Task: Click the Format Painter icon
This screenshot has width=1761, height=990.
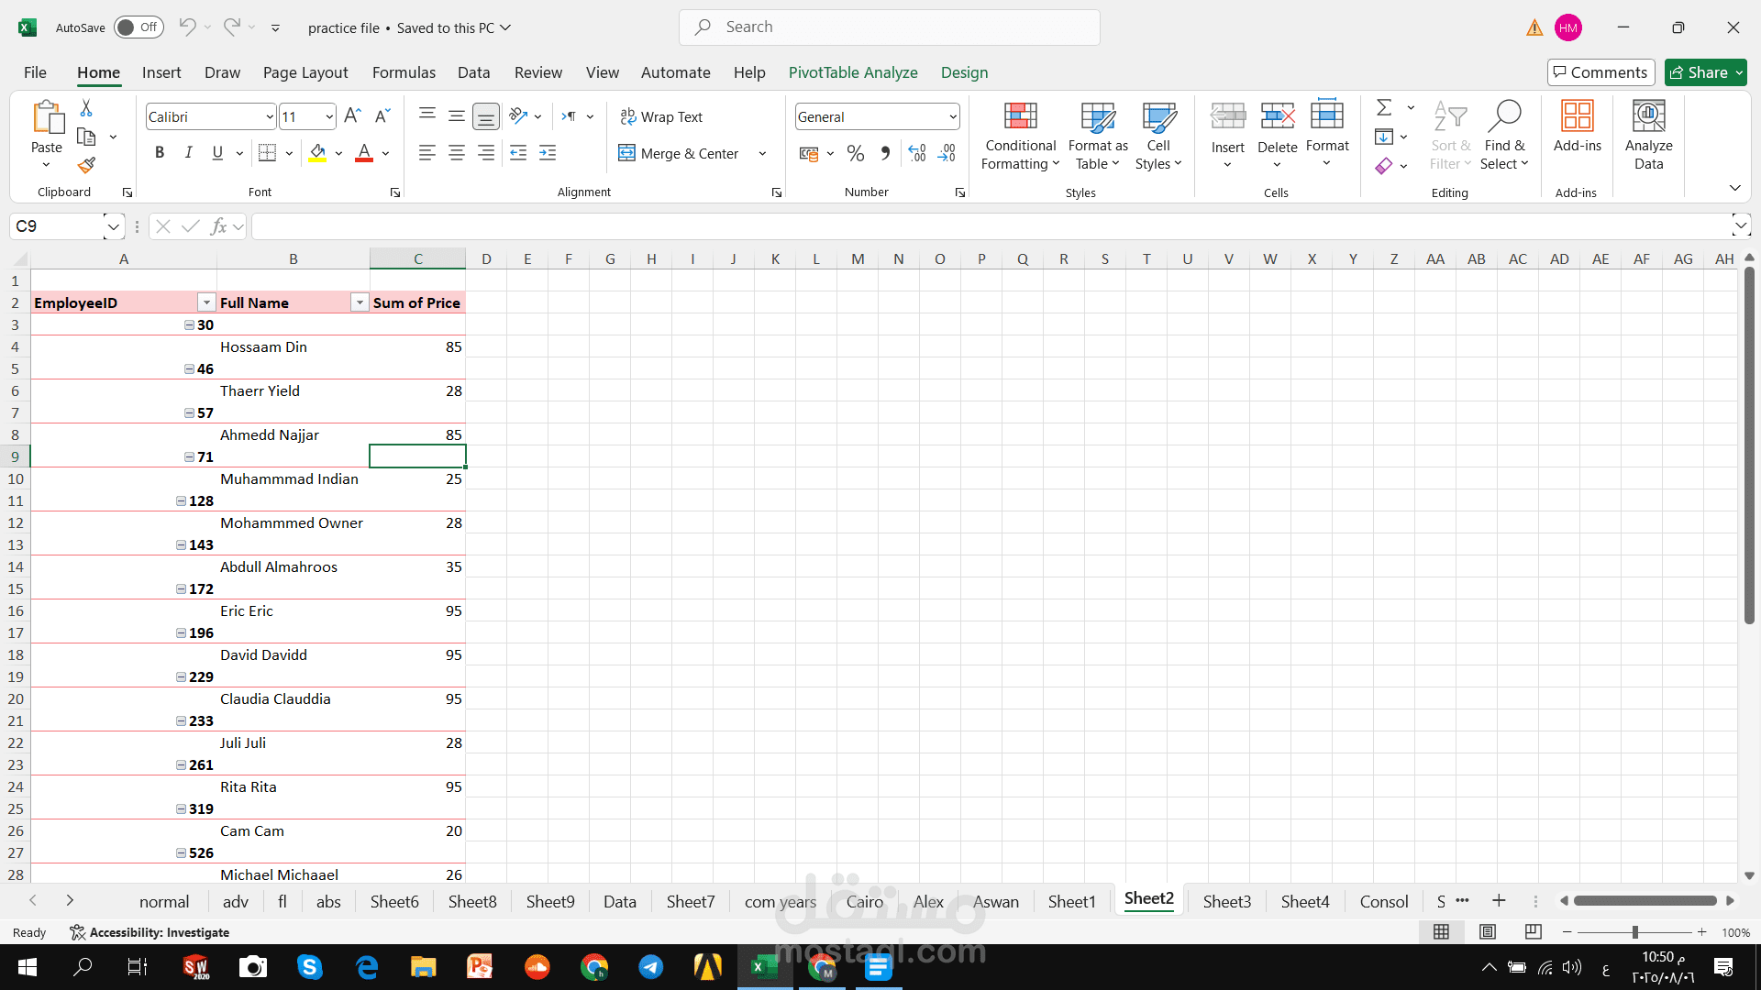Action: point(86,166)
